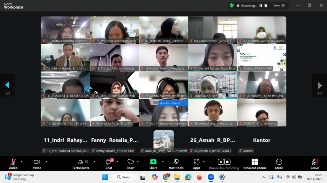Expand participants options chevron
The width and height of the screenshot is (327, 183).
(94, 162)
